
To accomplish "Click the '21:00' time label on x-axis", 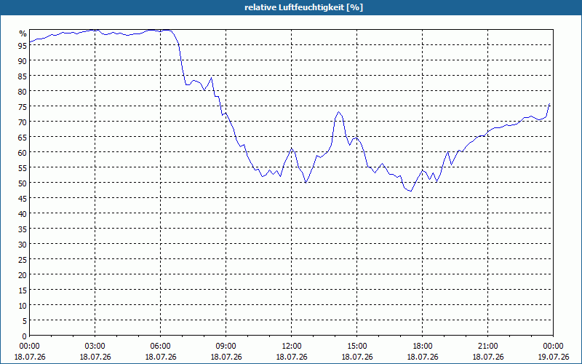I will click(x=487, y=346).
